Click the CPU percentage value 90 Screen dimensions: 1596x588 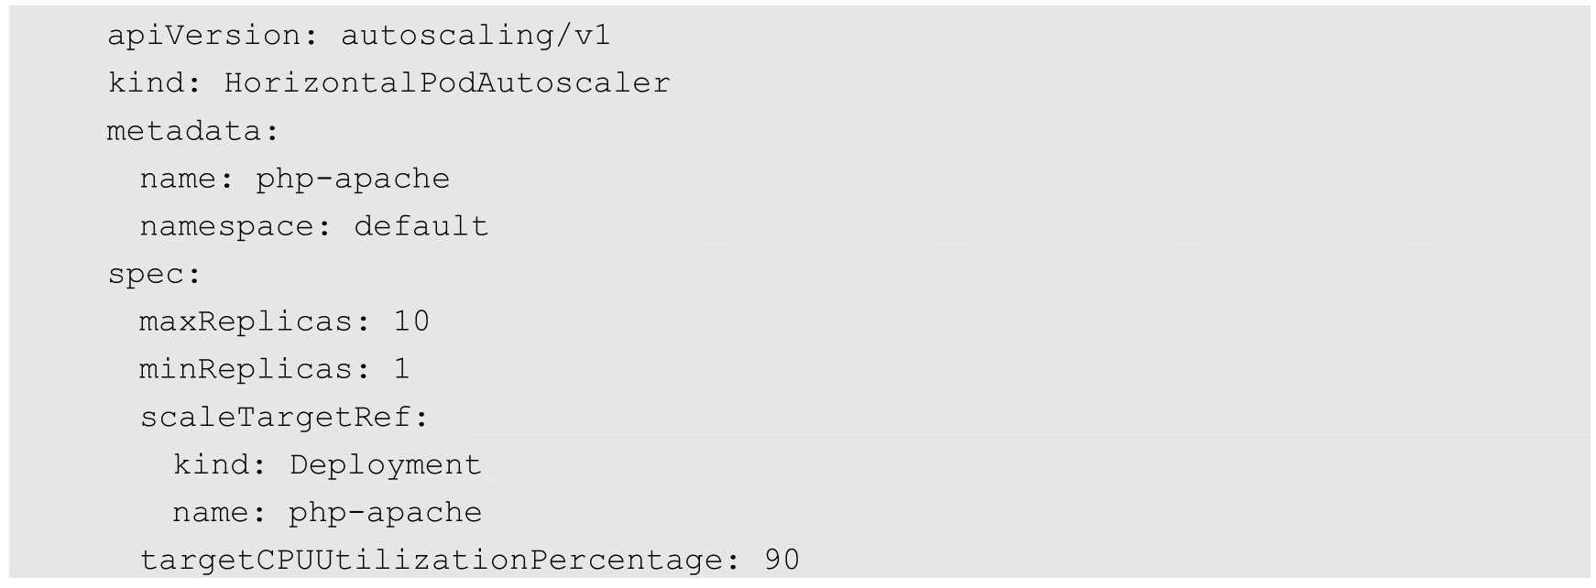pos(782,561)
